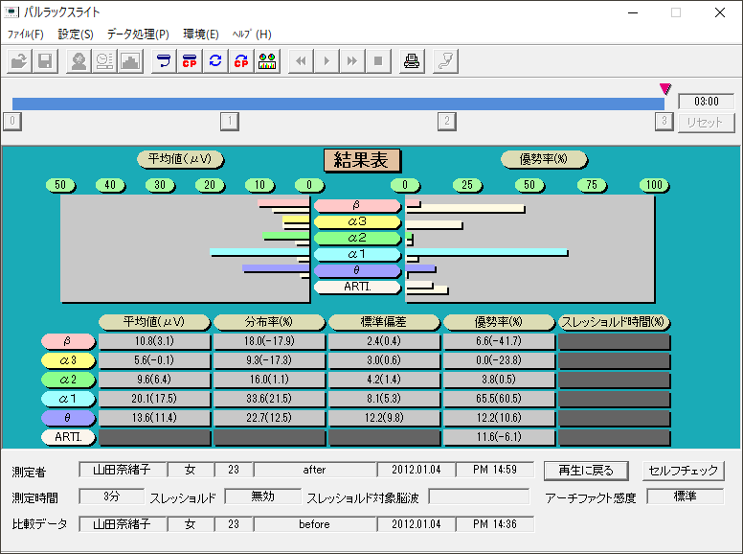Click the リセット button
Viewport: 743px width, 554px height.
pos(706,123)
